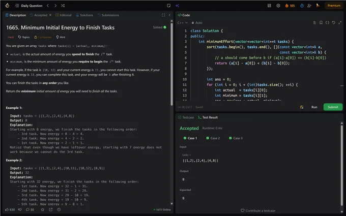
Task: Dislike the problem with thumbs-down
Action: click(x=20, y=209)
